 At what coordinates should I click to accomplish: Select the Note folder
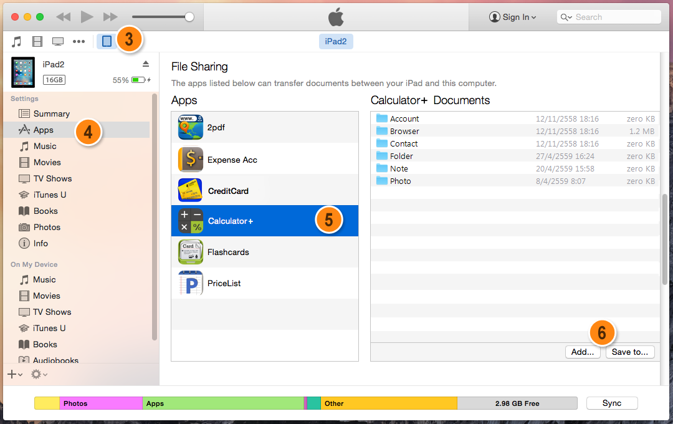coord(515,168)
